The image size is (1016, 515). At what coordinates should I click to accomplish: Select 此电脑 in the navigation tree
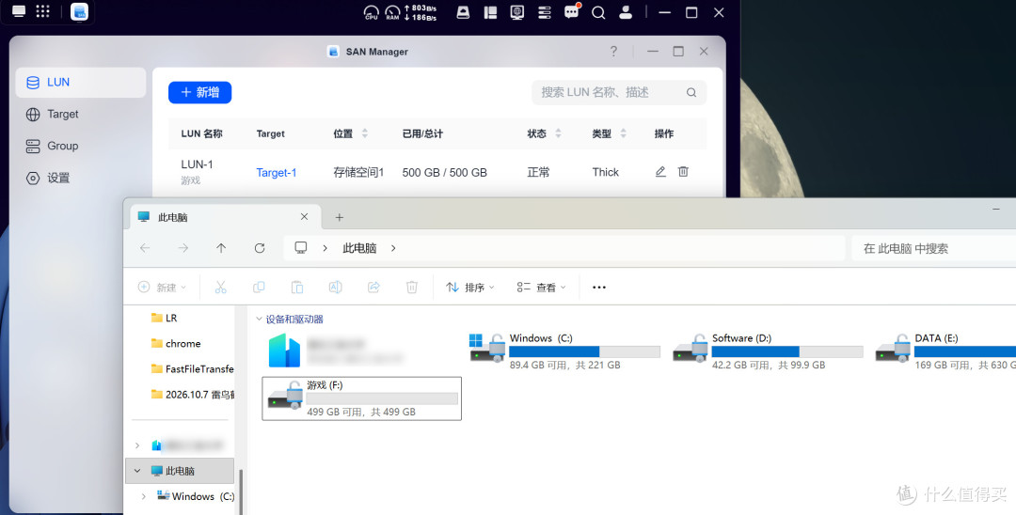point(180,471)
